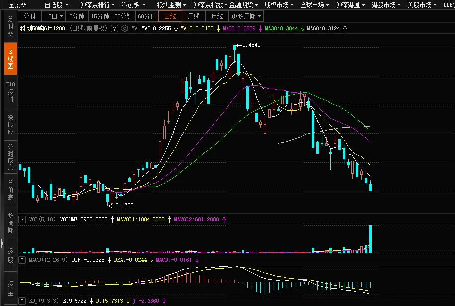Screen dimensions: 455x306
Task: Open the F10资料 sidebar panel
Action: pyautogui.click(x=11, y=92)
